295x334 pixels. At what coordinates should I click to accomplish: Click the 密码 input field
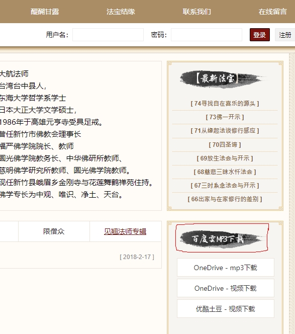point(207,35)
